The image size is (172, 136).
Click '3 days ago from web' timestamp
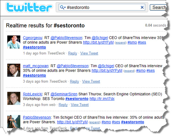(39, 105)
